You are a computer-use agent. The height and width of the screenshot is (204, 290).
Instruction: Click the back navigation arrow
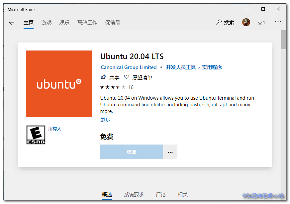(12, 22)
